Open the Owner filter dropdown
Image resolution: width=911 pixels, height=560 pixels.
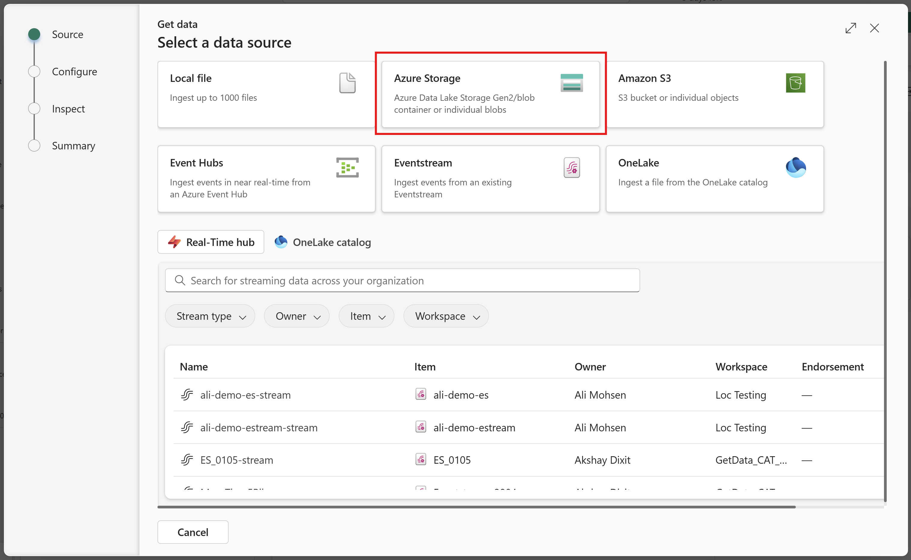click(297, 316)
